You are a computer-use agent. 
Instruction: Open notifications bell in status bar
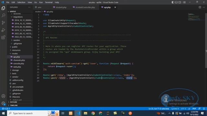204,109
